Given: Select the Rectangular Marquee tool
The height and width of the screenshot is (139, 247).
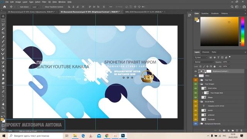Looking at the screenshot, I should (x=3, y=20).
